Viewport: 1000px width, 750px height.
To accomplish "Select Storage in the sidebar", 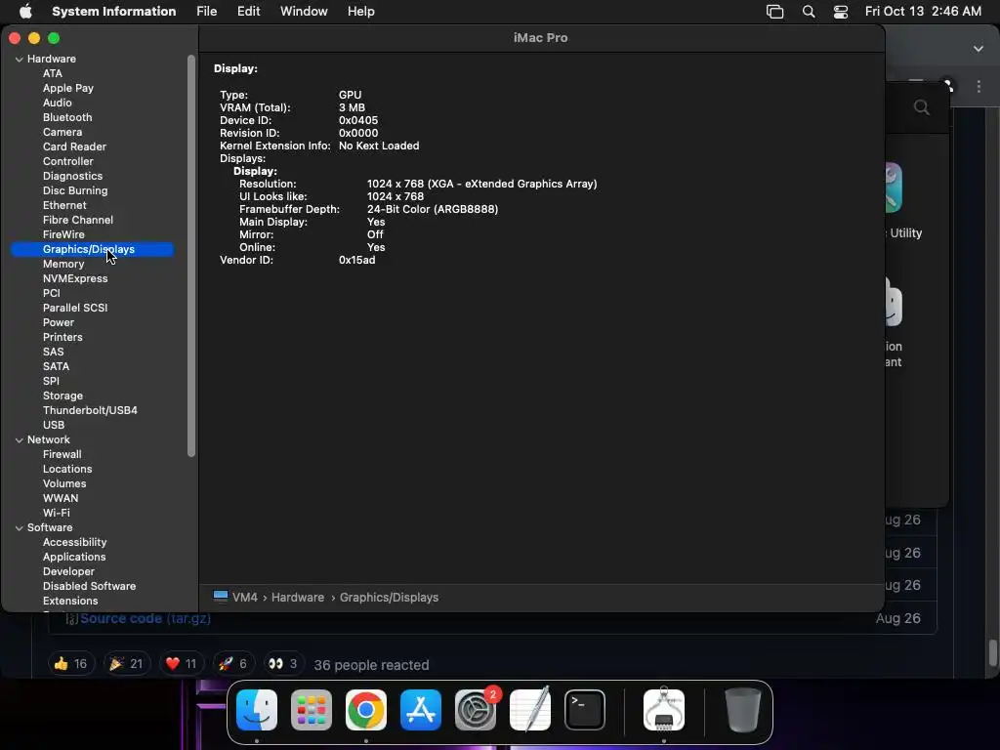I will point(62,396).
